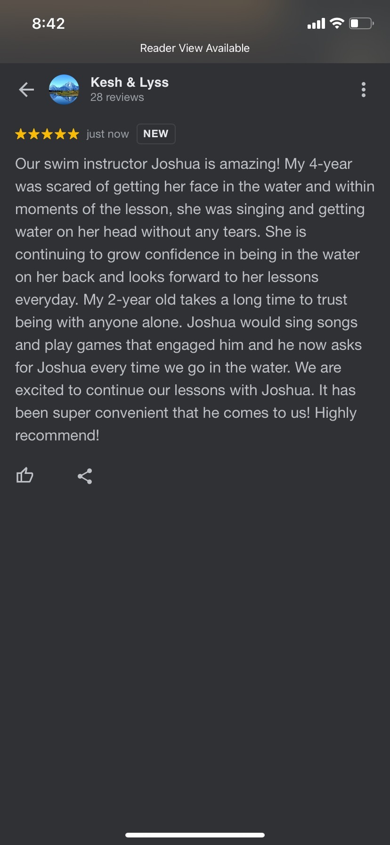Like the review with thumbs-up icon
Viewport: 390px width, 845px height.
[25, 475]
